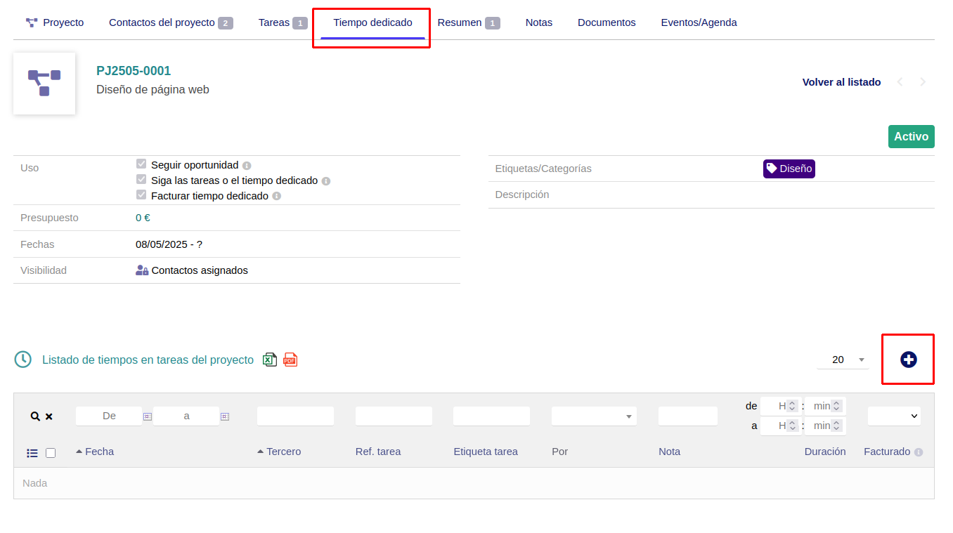
Task: Export time list to Excel icon
Action: pyautogui.click(x=270, y=360)
